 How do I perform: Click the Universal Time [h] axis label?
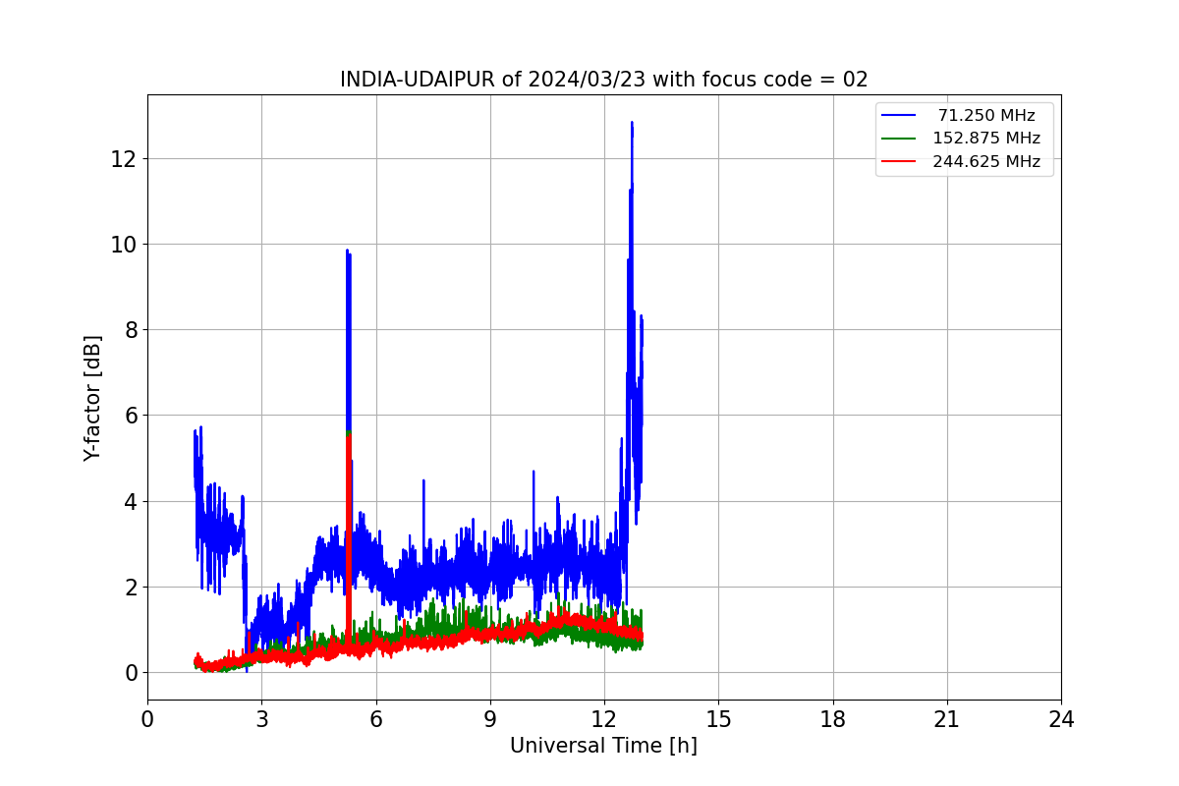[x=603, y=746]
